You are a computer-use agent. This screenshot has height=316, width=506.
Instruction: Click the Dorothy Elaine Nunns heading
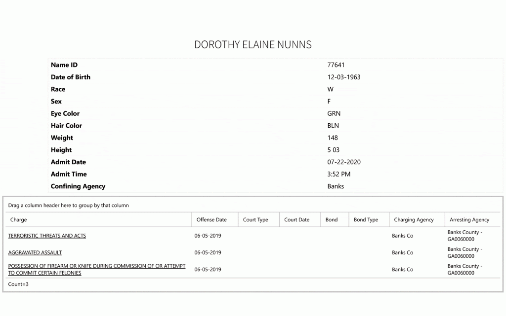click(253, 44)
